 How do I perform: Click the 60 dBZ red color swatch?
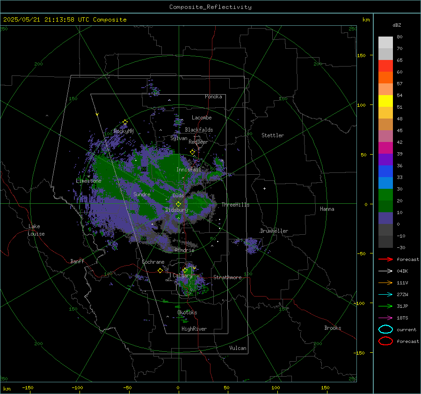[x=385, y=66]
